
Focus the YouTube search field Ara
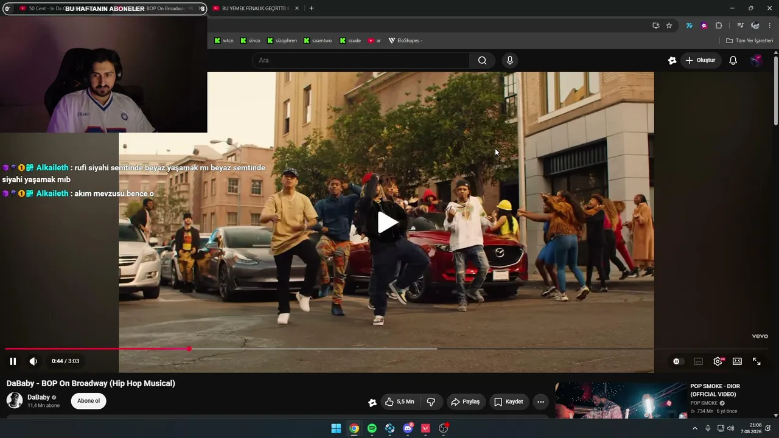(361, 60)
